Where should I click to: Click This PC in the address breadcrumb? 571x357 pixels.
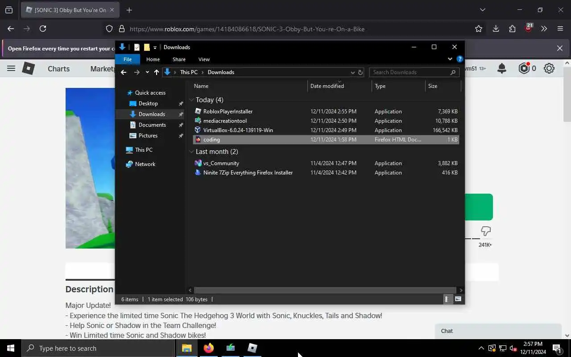[189, 72]
